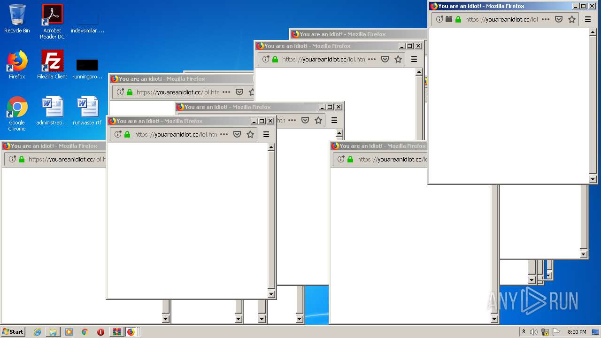Screen dimensions: 601x338
Task: Open Windows Explorer from taskbar
Action: pyautogui.click(x=53, y=332)
